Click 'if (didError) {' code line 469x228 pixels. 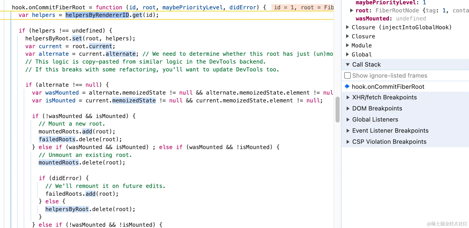[64, 178]
